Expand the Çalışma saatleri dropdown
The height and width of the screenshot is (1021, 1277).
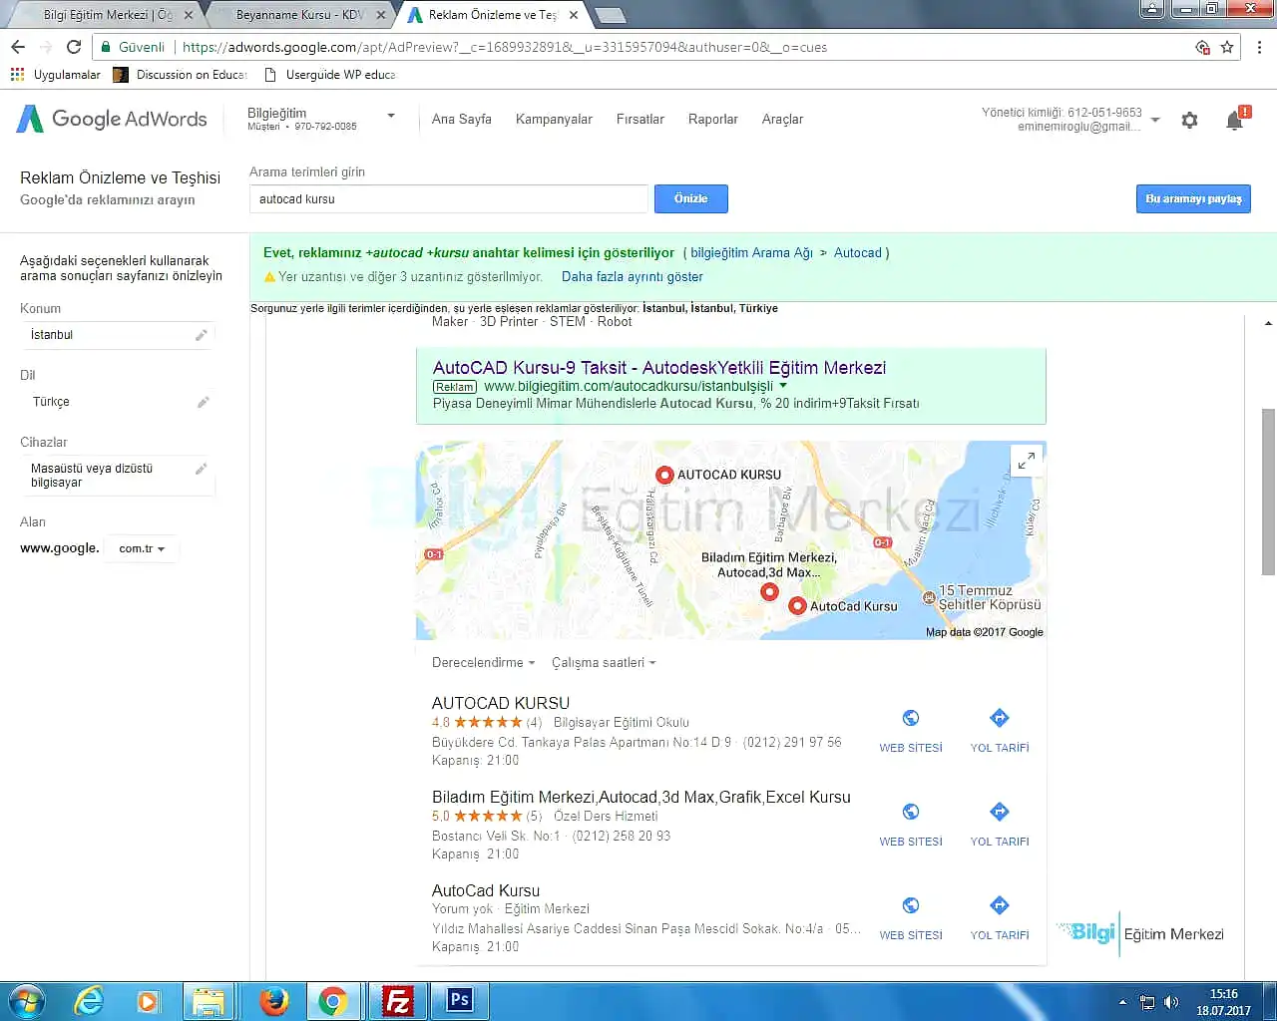coord(603,663)
